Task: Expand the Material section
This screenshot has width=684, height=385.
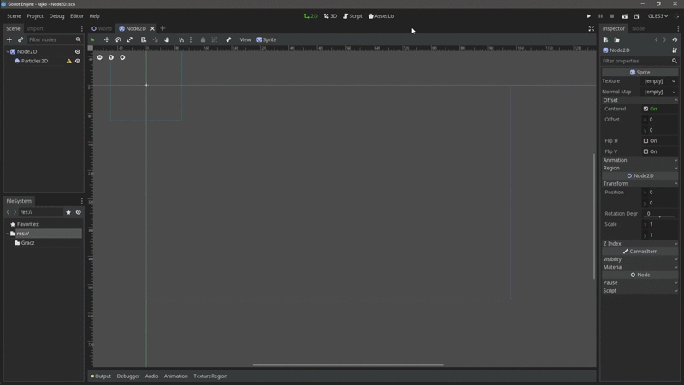Action: tap(640, 267)
